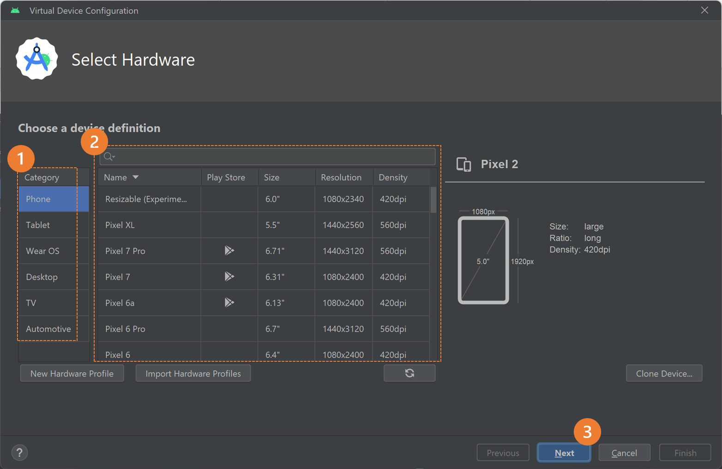
Task: Select the Desktop category
Action: [x=54, y=277]
